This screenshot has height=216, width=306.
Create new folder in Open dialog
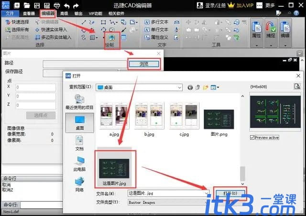205,87
